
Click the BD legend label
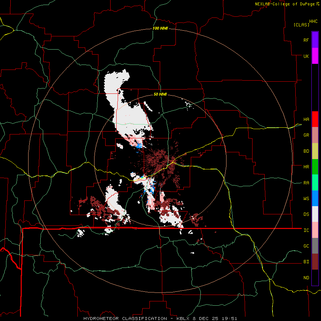(306, 151)
